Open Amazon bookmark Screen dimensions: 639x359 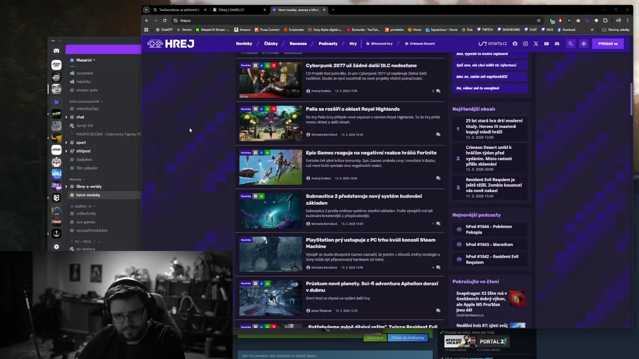[242, 29]
